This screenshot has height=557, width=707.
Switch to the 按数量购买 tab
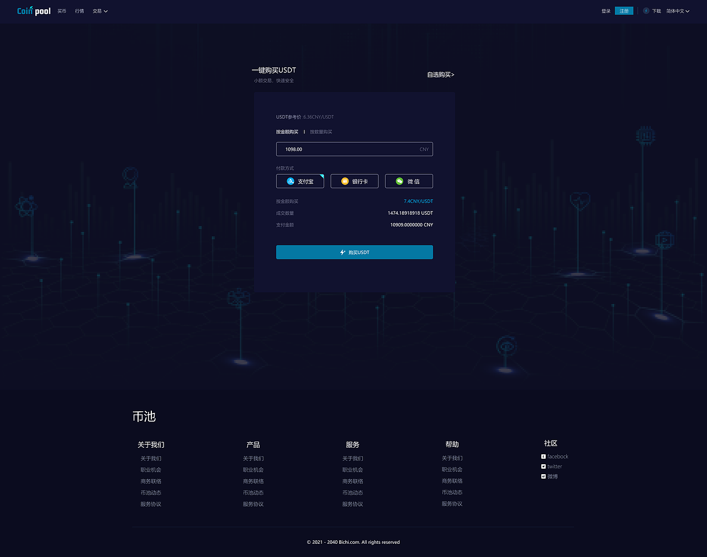[x=321, y=132]
